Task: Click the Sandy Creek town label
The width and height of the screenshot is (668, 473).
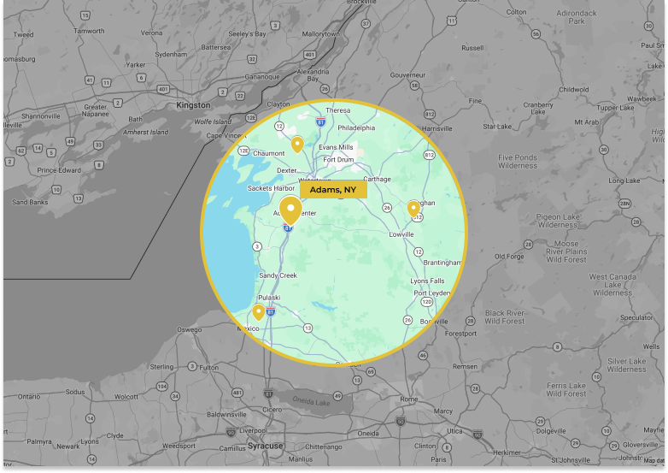Action: tap(278, 275)
